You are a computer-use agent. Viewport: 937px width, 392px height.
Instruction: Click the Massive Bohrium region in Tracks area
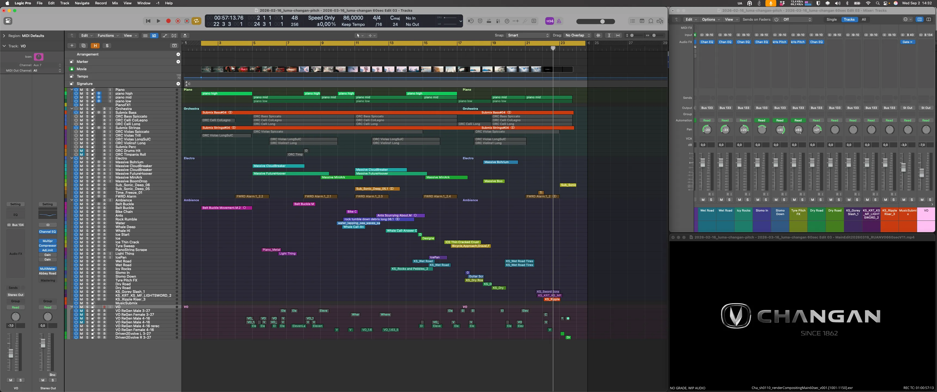click(x=501, y=162)
